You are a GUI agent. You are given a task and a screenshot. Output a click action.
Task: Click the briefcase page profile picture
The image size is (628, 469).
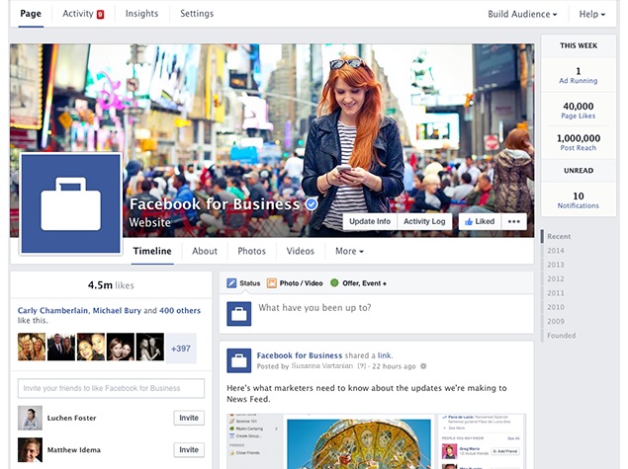coord(70,204)
